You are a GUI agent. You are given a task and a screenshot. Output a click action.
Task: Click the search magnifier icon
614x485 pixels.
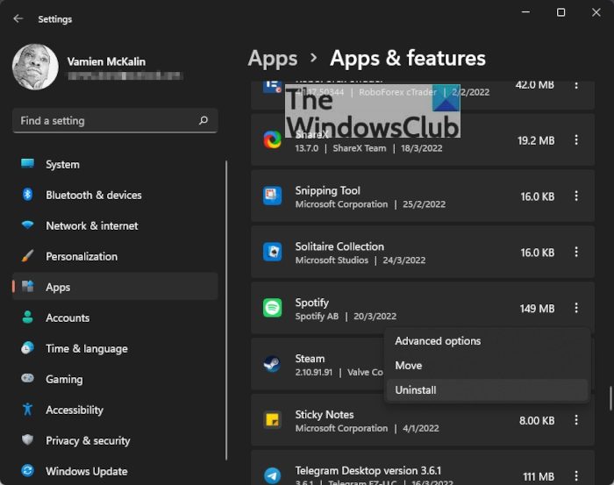click(203, 121)
